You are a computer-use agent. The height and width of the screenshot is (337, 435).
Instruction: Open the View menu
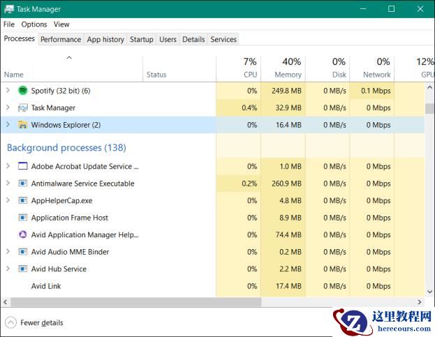click(61, 24)
